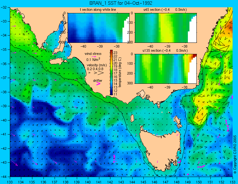238x184 pixels.
Task: Open the u135 section inset plot
Action: pyautogui.click(x=166, y=69)
